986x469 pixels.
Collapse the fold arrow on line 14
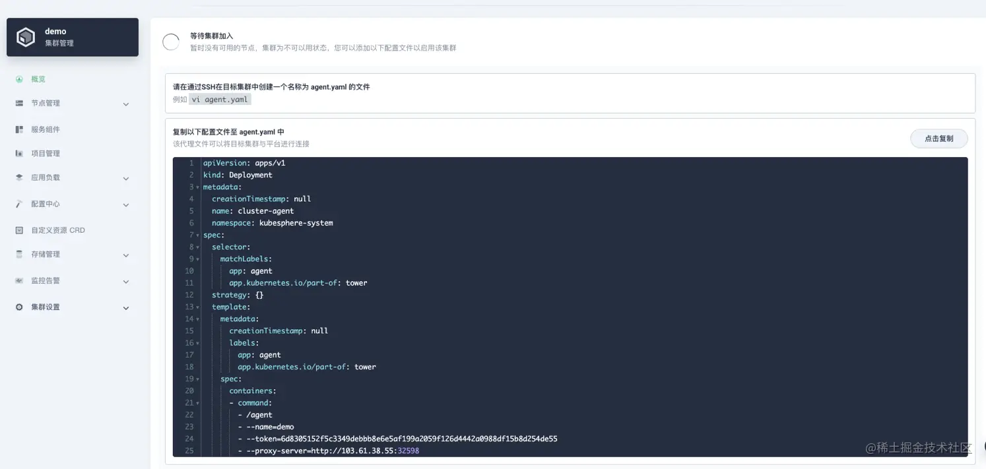(198, 319)
